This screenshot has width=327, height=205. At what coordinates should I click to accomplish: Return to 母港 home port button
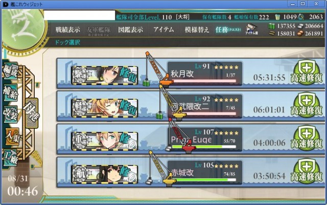(32, 113)
